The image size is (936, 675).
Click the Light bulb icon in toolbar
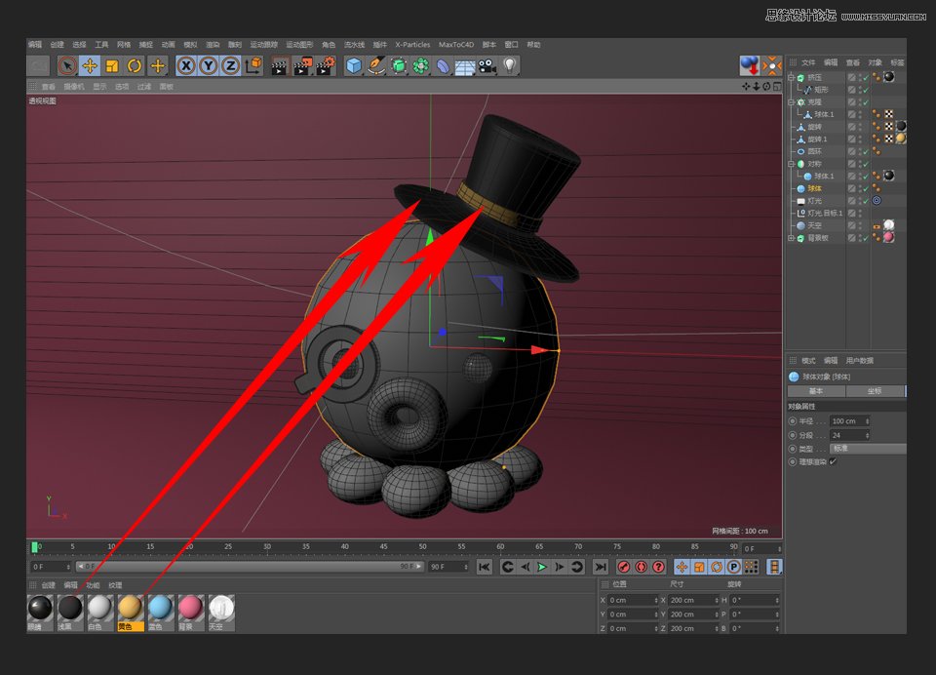[509, 65]
